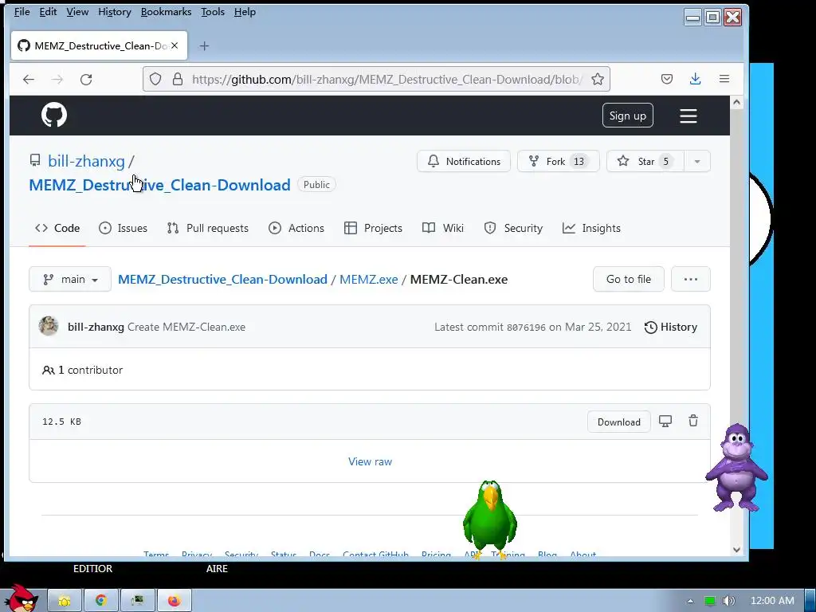Open the MEMZ_Destructive_Clean-Download repo title link

pos(159,185)
